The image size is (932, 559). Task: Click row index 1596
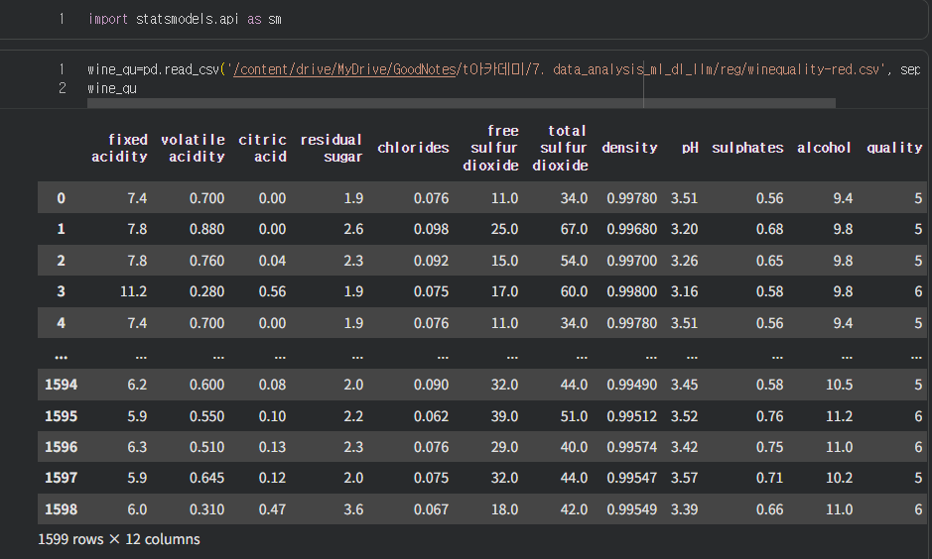pyautogui.click(x=62, y=447)
